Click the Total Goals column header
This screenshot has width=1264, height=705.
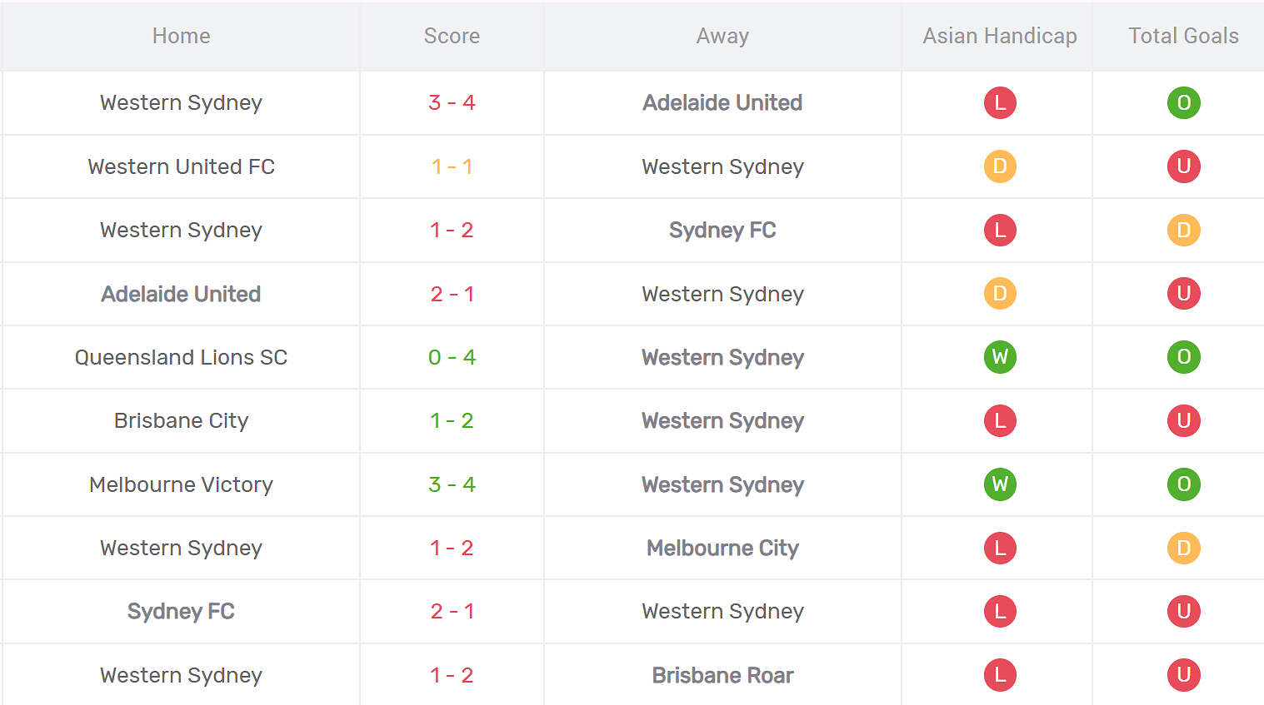(x=1183, y=36)
